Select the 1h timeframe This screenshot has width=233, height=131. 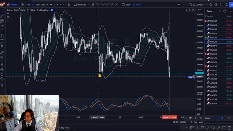[x=47, y=5]
